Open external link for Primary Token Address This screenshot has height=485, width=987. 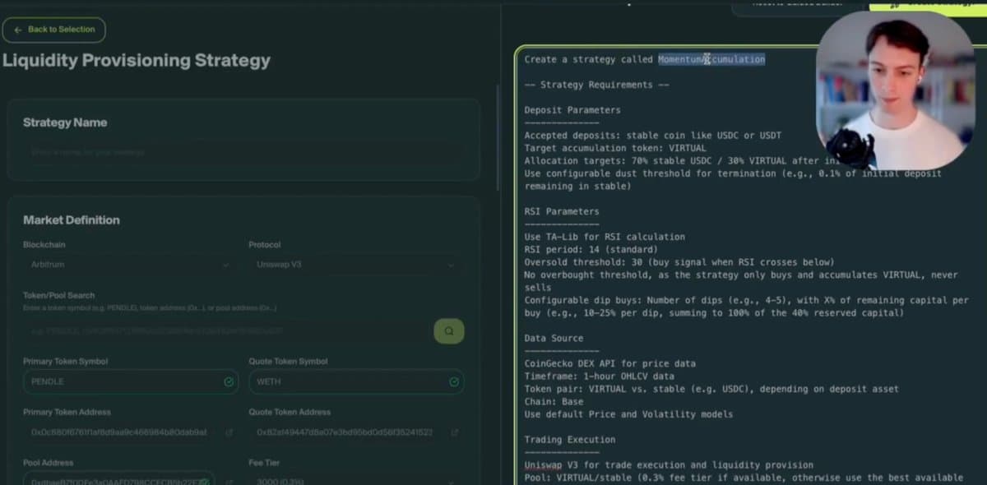229,432
